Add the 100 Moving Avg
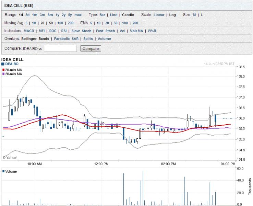 [x=60, y=23]
